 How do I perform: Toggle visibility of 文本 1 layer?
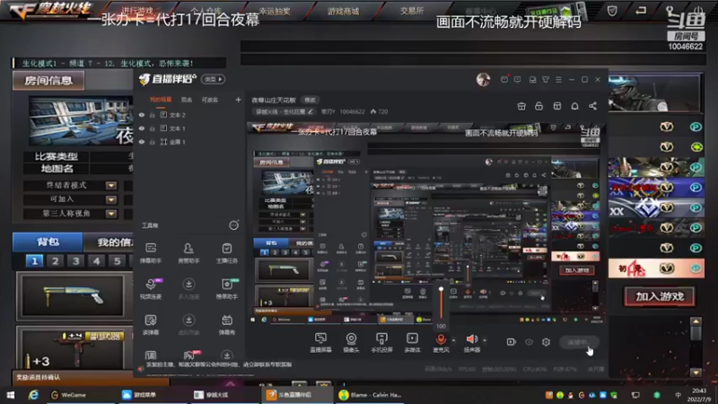tap(142, 128)
